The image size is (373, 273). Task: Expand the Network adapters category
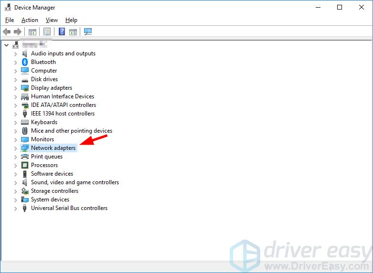pyautogui.click(x=16, y=148)
